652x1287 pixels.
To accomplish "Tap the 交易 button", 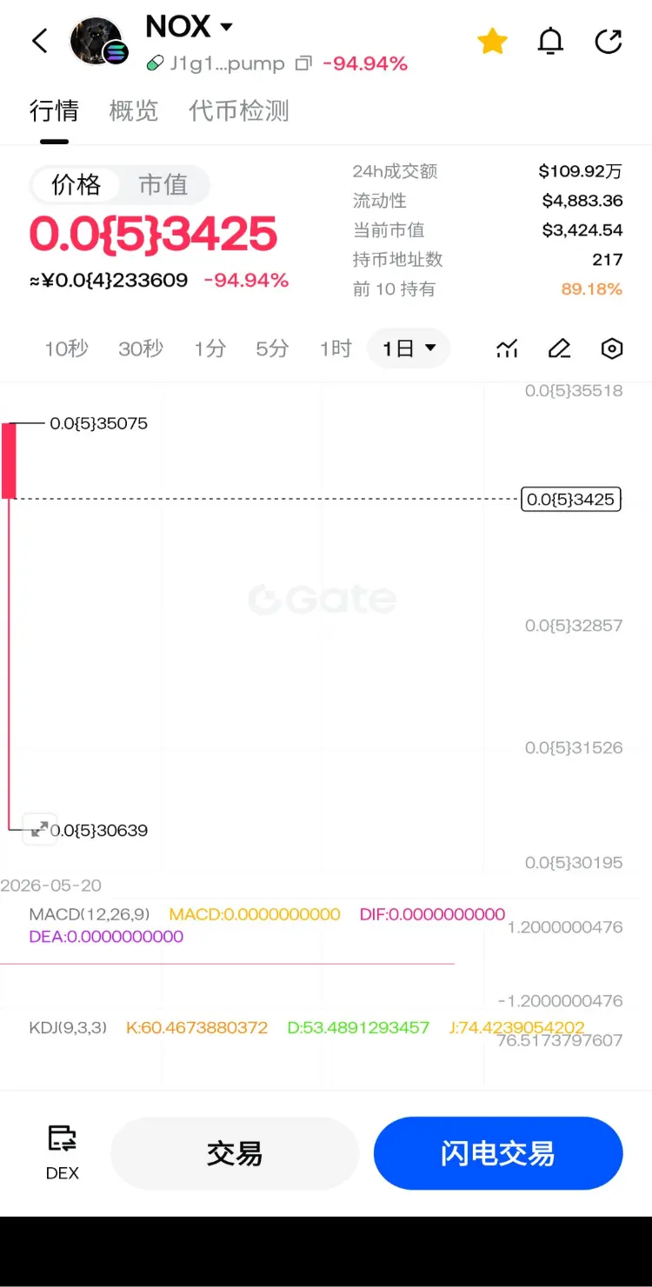I will [x=235, y=1153].
